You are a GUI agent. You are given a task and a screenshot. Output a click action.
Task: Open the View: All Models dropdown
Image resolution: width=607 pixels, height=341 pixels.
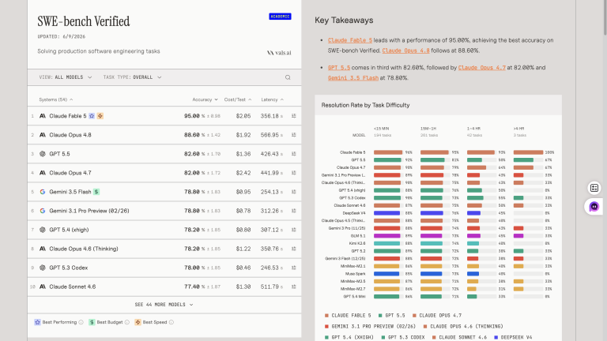(x=66, y=77)
